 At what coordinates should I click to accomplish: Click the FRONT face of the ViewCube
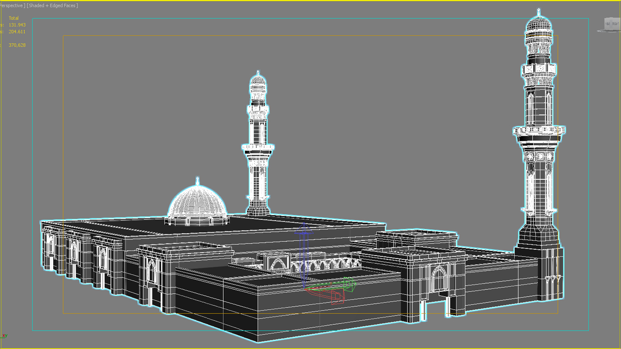pos(607,23)
